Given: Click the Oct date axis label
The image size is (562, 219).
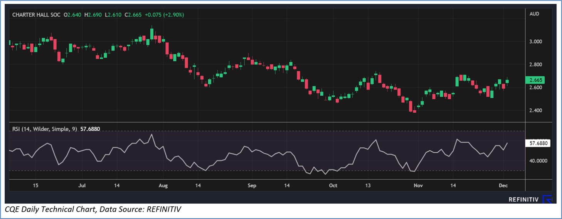Looking at the screenshot, I should (x=333, y=185).
